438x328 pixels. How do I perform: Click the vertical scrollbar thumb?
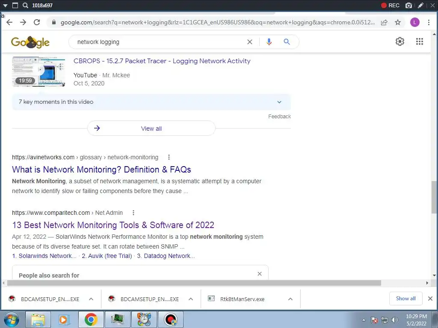434,197
